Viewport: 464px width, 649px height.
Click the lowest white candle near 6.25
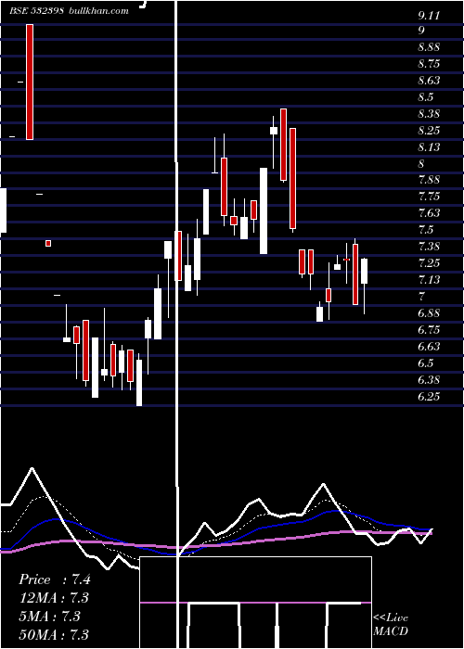coord(139,383)
